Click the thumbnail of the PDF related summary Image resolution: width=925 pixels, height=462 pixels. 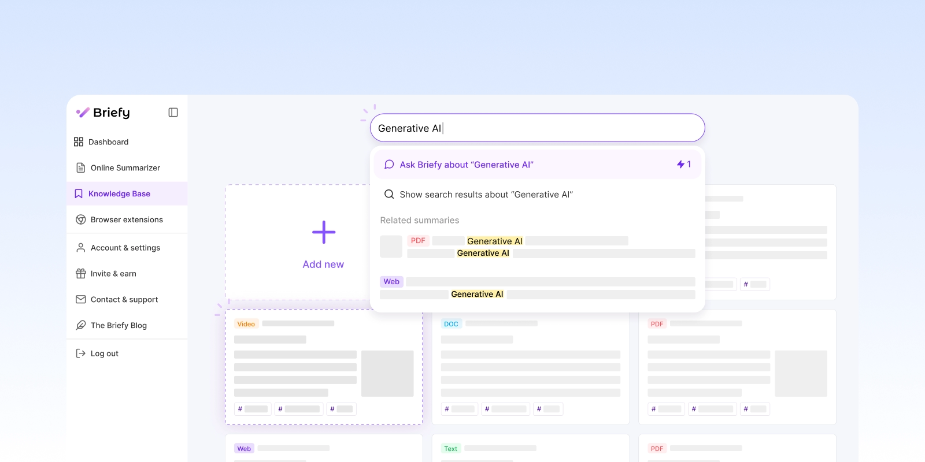tap(391, 247)
